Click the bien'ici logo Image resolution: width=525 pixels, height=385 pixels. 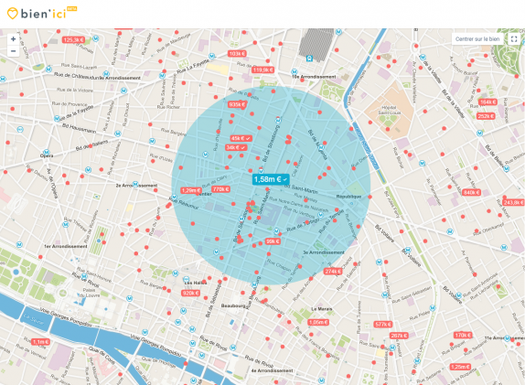[x=41, y=13]
